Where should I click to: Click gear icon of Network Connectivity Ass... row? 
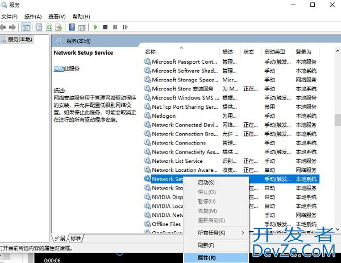[148, 152]
